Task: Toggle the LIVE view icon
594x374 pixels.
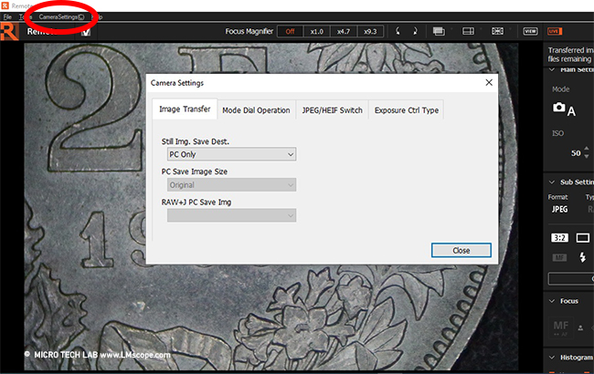Action: (555, 31)
